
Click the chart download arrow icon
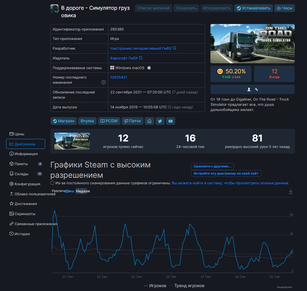(x=291, y=191)
